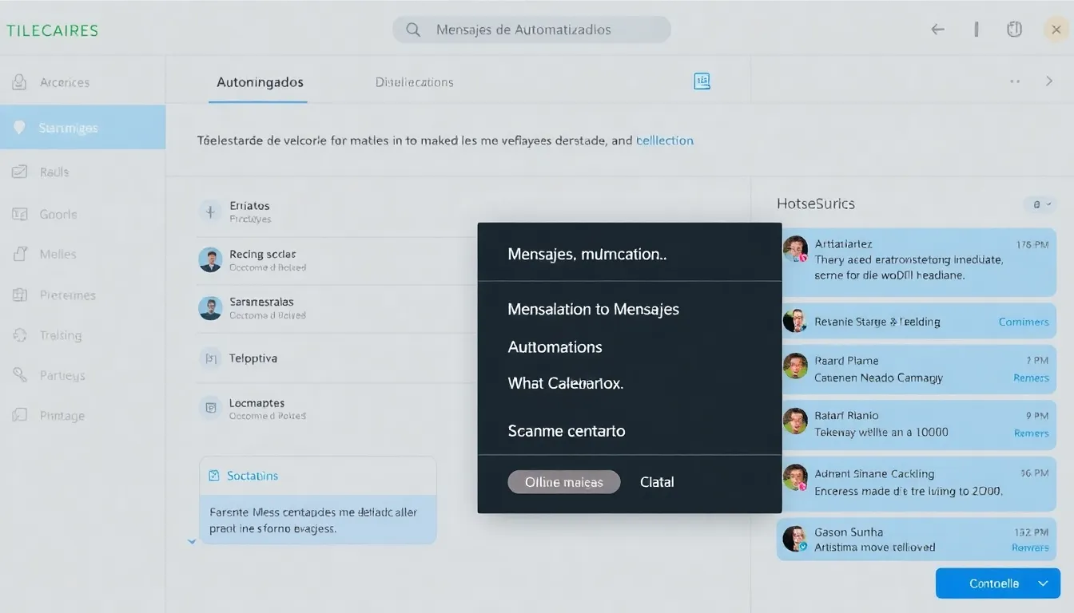This screenshot has height=613, width=1074.
Task: Click the Radls mail icon
Action: (20, 172)
